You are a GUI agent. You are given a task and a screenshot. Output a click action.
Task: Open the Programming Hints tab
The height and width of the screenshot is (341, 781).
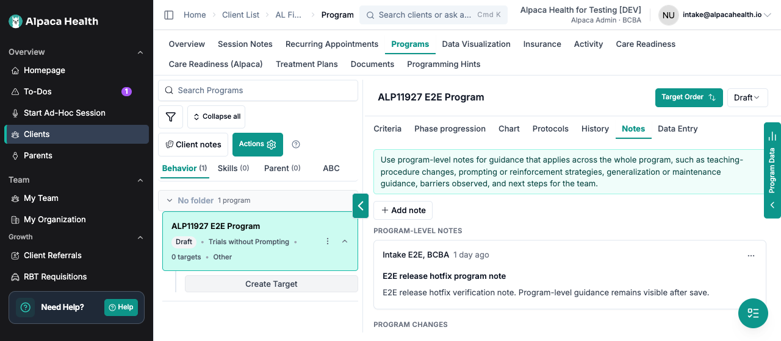(444, 65)
